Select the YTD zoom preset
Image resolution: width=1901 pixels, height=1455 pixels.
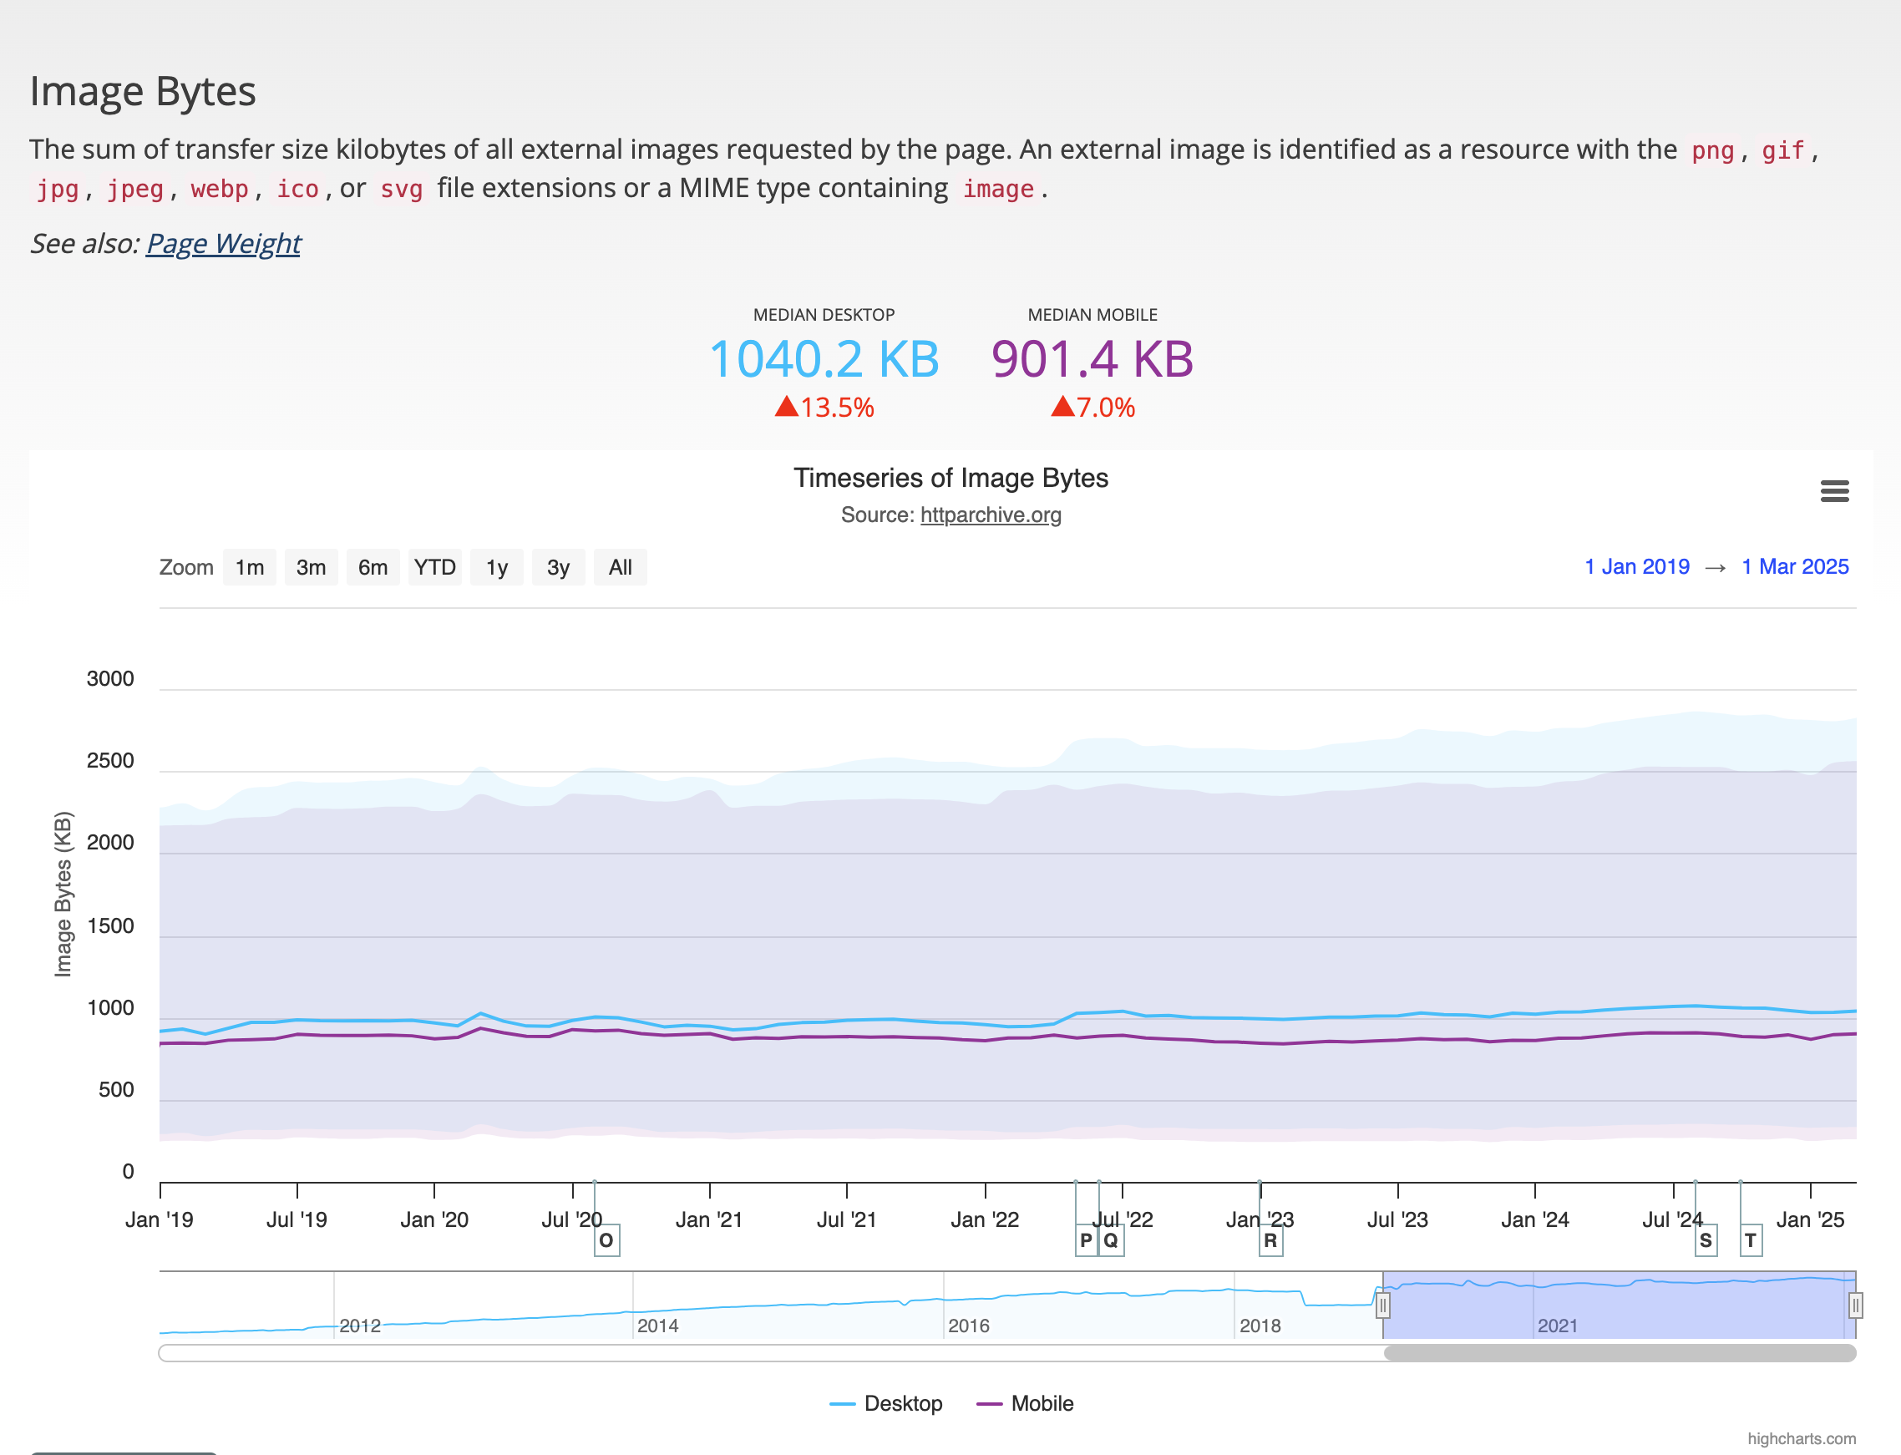click(435, 566)
